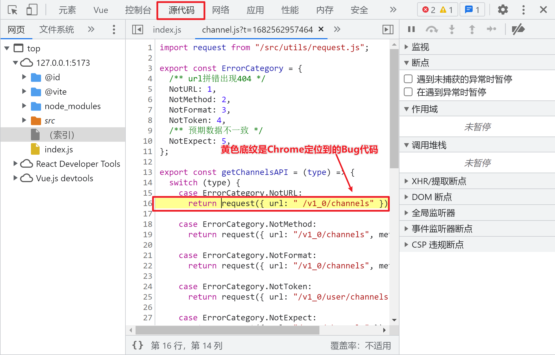Screen dimensions: 555x355
Task: Toggle the device toolbar icon
Action: 32,10
